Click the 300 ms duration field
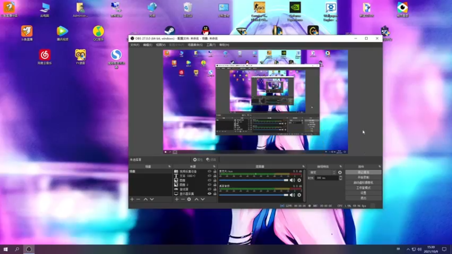452x254 pixels. click(327, 178)
